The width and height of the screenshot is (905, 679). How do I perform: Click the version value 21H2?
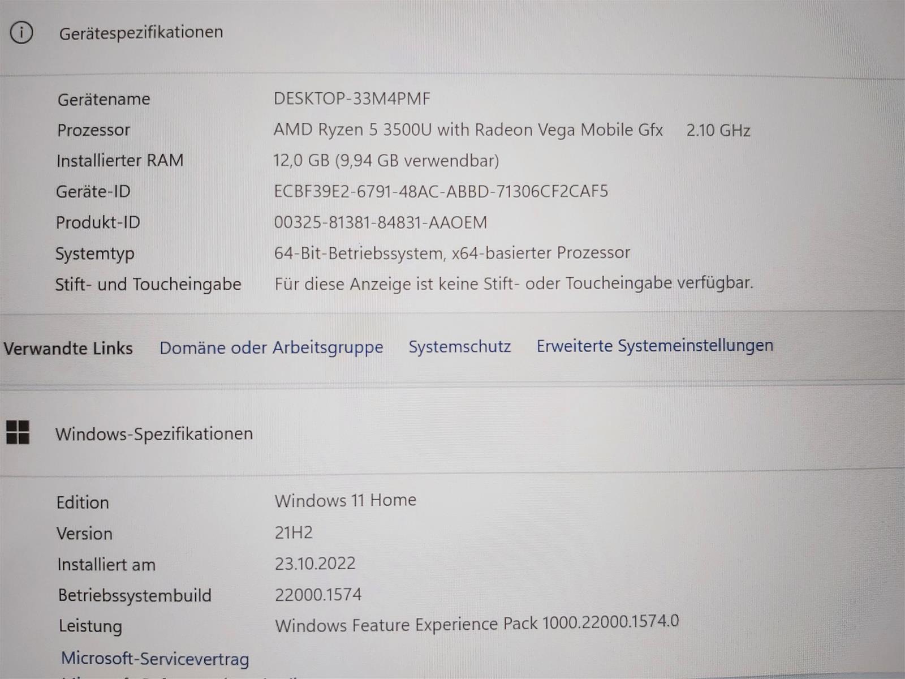(x=294, y=532)
